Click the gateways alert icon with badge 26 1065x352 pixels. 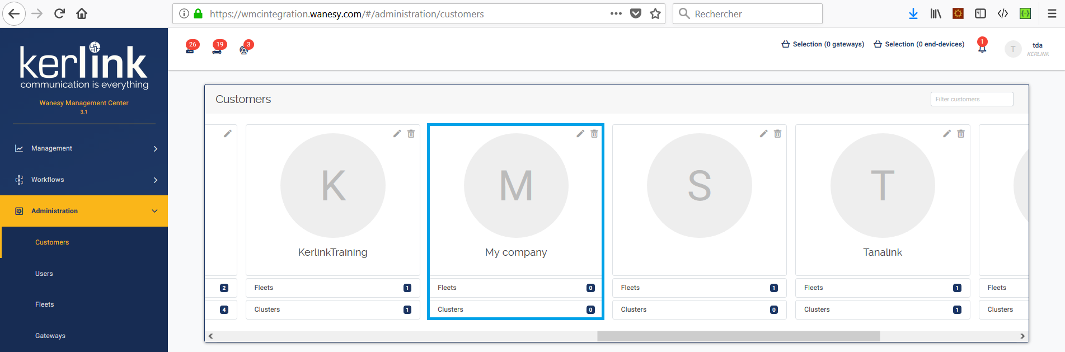pos(190,49)
